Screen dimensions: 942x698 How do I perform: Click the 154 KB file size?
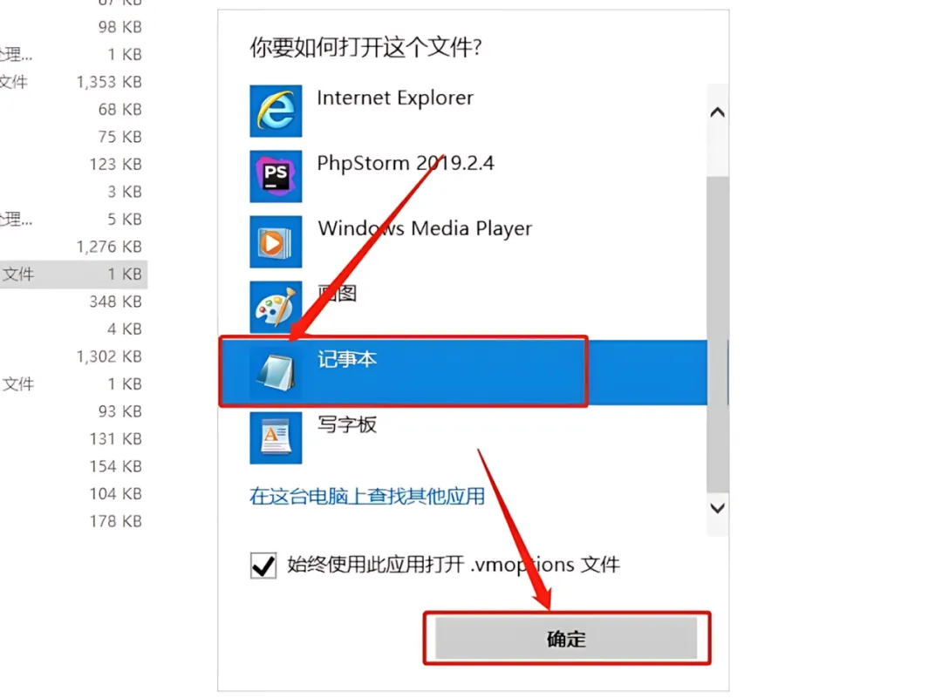tap(116, 466)
